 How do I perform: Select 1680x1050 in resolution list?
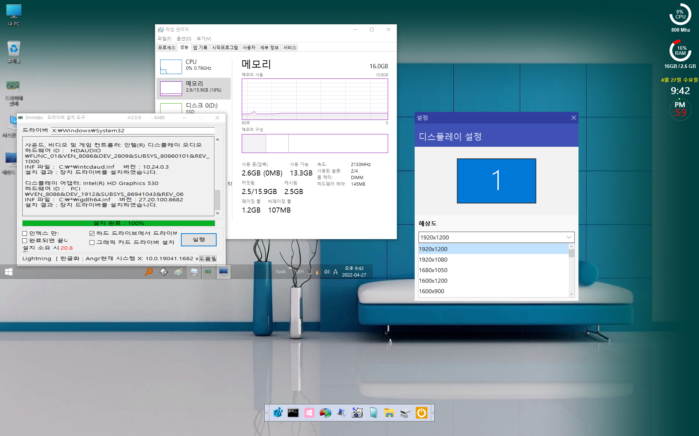click(493, 270)
